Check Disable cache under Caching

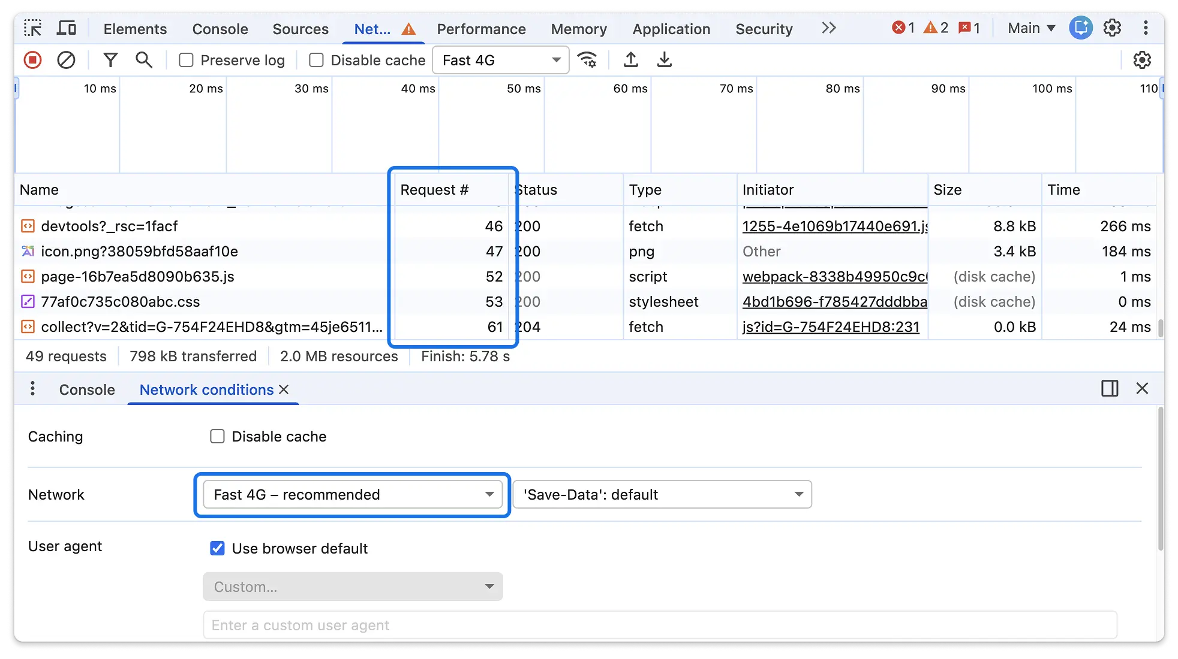pyautogui.click(x=217, y=436)
